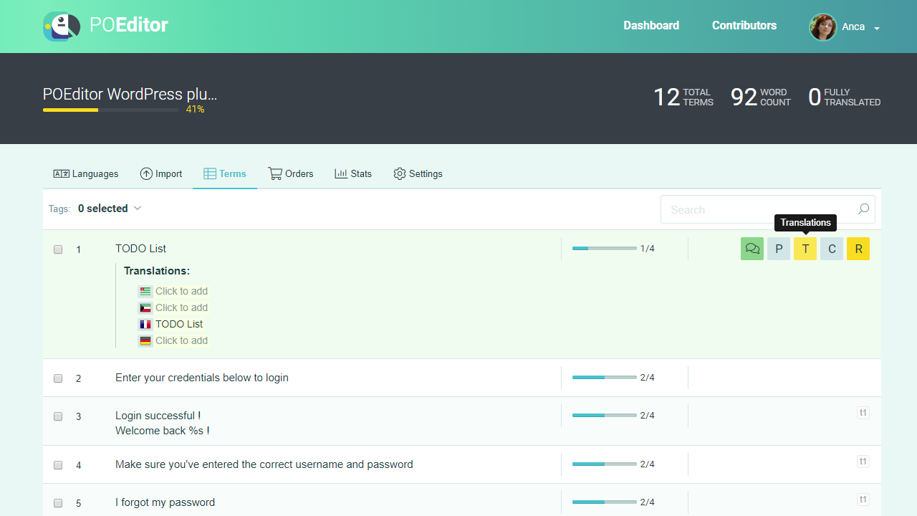This screenshot has height=516, width=917.
Task: Click the C context icon on TODO List
Action: pos(832,249)
